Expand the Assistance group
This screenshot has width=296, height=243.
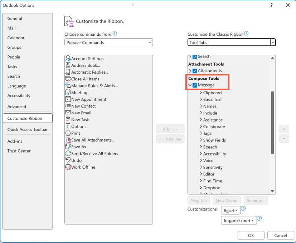201,120
